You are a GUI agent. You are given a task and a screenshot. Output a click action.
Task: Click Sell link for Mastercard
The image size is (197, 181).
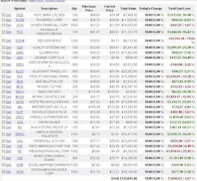[x=8, y=107]
